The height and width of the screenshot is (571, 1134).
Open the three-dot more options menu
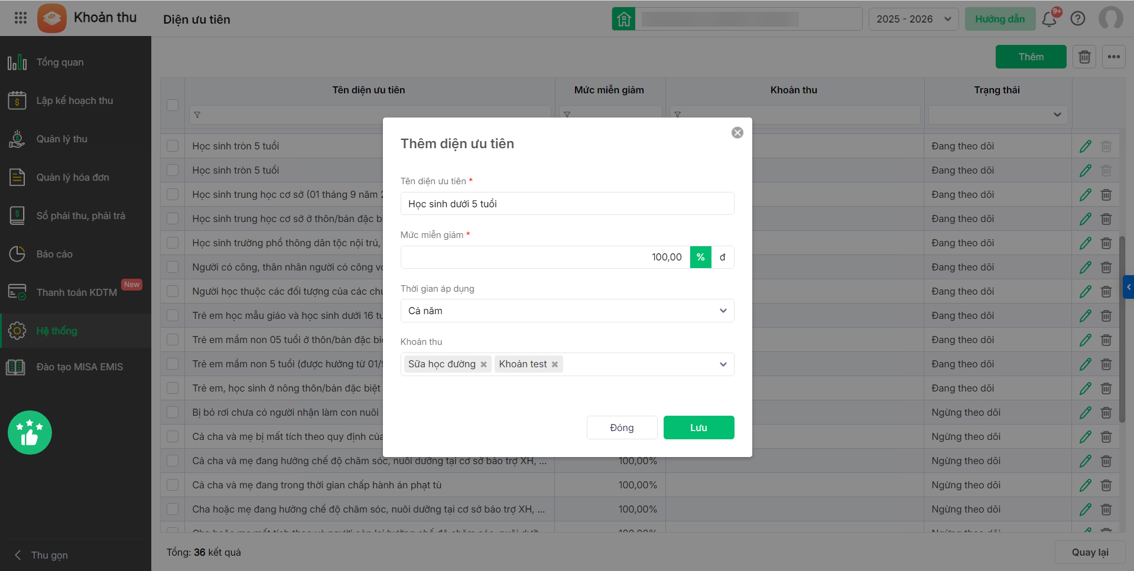[x=1114, y=57]
